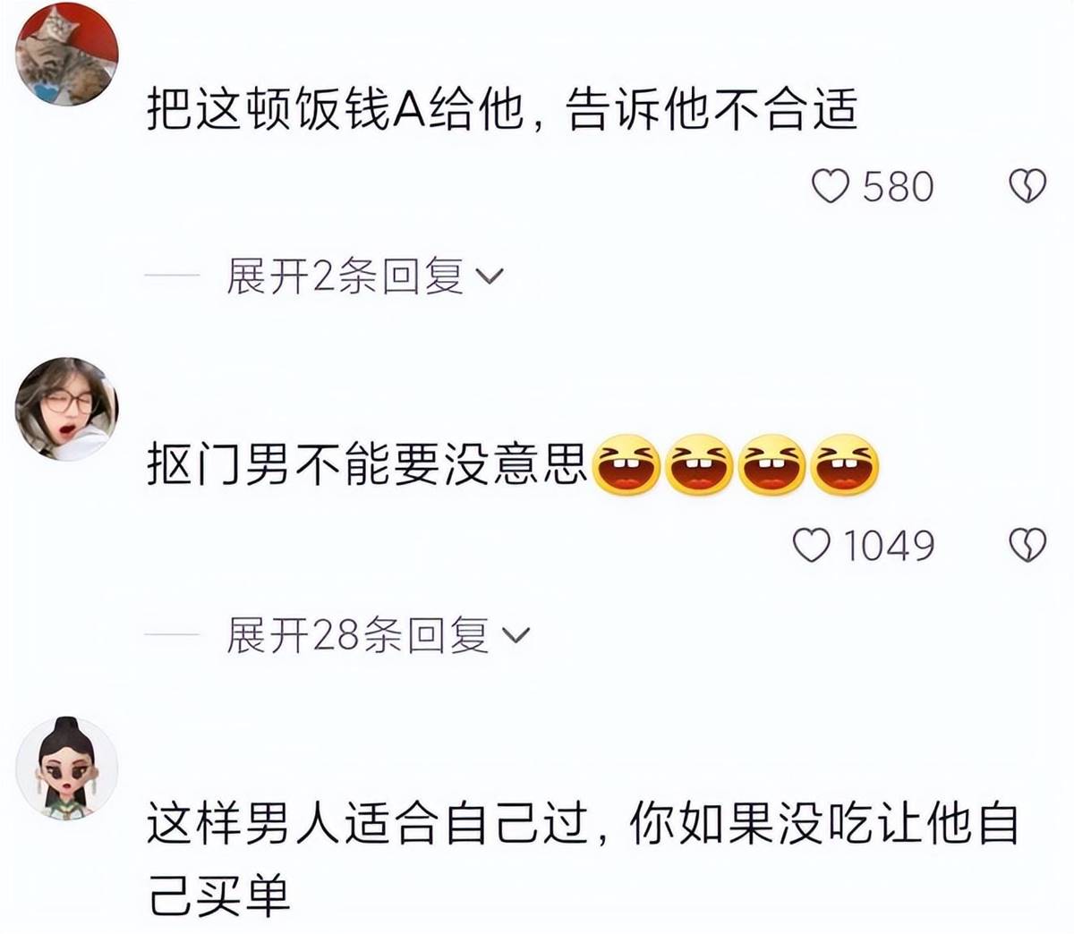The height and width of the screenshot is (934, 1074).
Task: Click the first laughing emoji
Action: tap(626, 464)
